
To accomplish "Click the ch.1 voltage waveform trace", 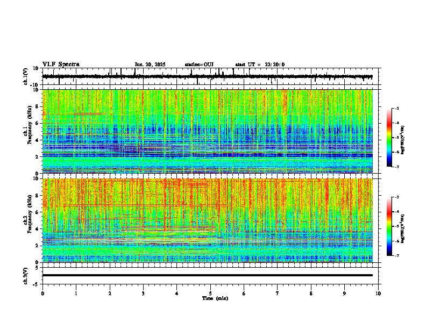I will [x=208, y=76].
